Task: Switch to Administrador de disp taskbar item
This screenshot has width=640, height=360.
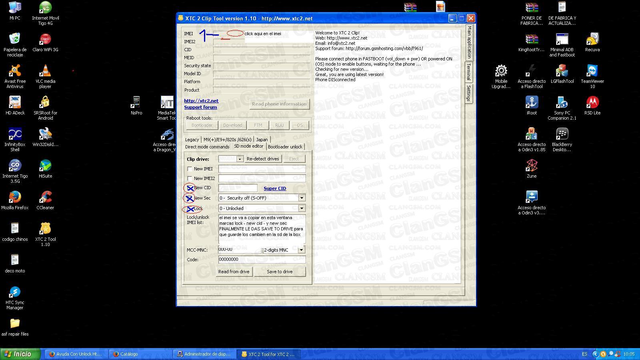Action: tap(204, 354)
